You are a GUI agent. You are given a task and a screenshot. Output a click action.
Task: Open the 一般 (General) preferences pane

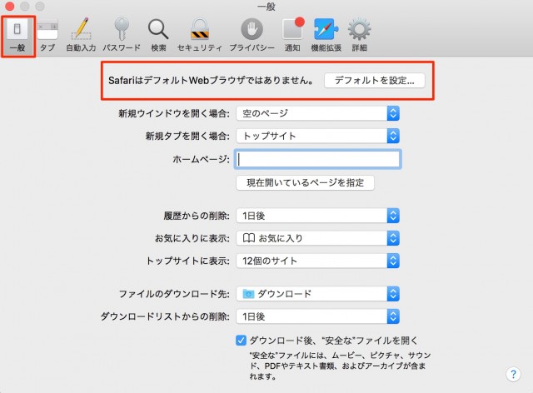tap(17, 36)
